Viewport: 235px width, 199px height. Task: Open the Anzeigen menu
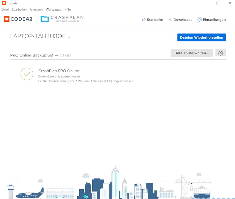36,9
